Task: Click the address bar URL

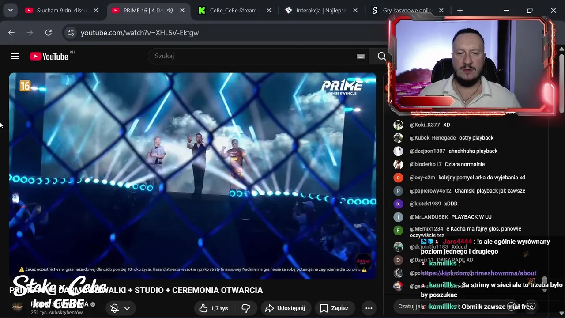Action: [x=139, y=33]
